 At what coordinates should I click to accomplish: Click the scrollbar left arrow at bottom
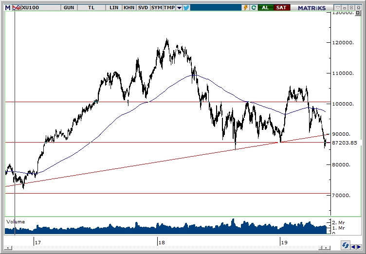(x=8, y=248)
